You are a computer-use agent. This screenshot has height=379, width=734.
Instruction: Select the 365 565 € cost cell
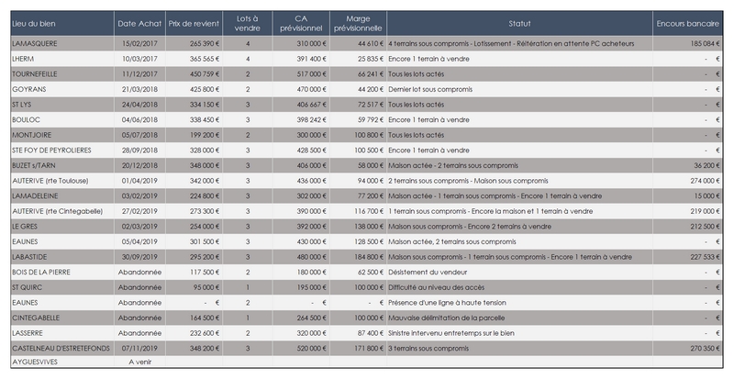(x=194, y=59)
